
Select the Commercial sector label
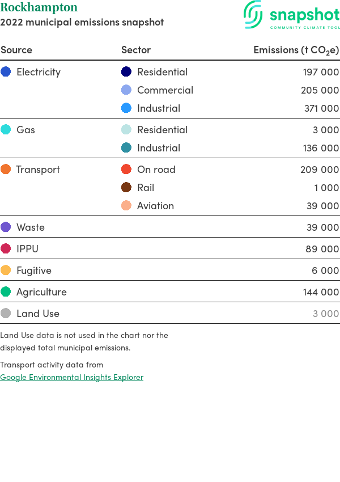165,90
